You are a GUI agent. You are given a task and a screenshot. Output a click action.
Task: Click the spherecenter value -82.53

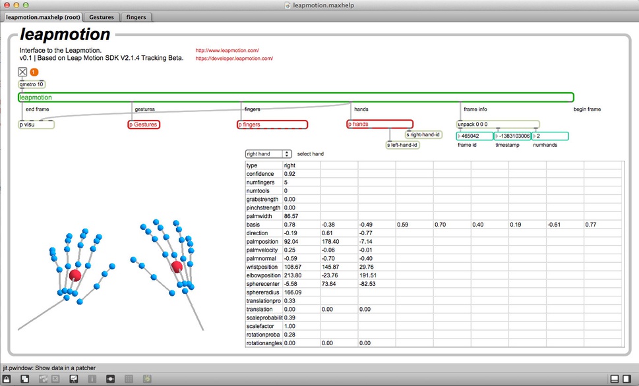tap(367, 284)
